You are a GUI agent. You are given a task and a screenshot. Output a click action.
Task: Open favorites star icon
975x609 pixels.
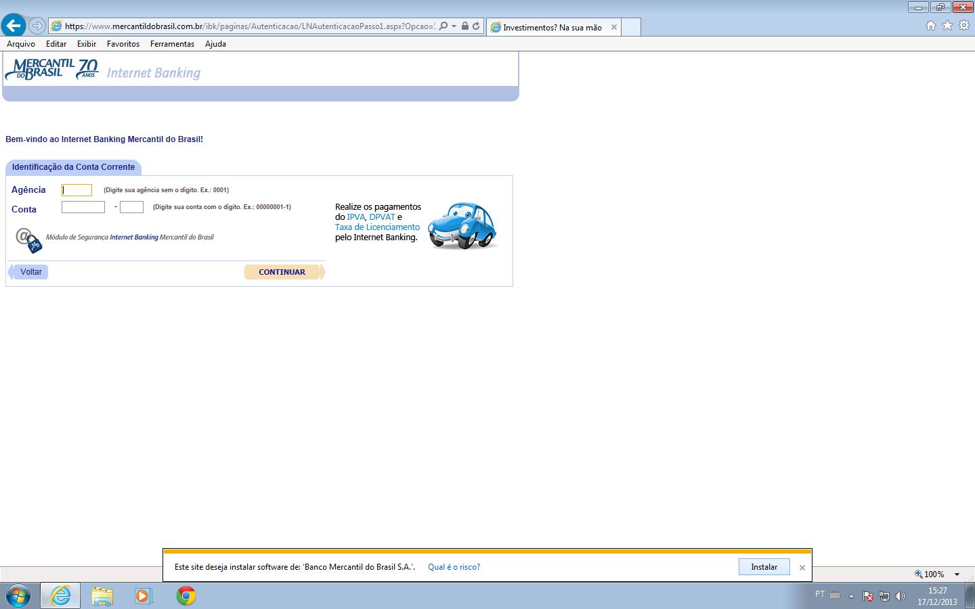pos(947,26)
